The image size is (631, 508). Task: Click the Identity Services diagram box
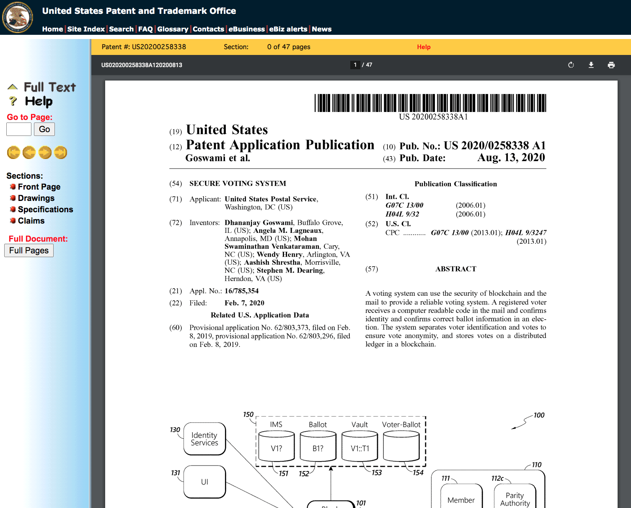[204, 439]
